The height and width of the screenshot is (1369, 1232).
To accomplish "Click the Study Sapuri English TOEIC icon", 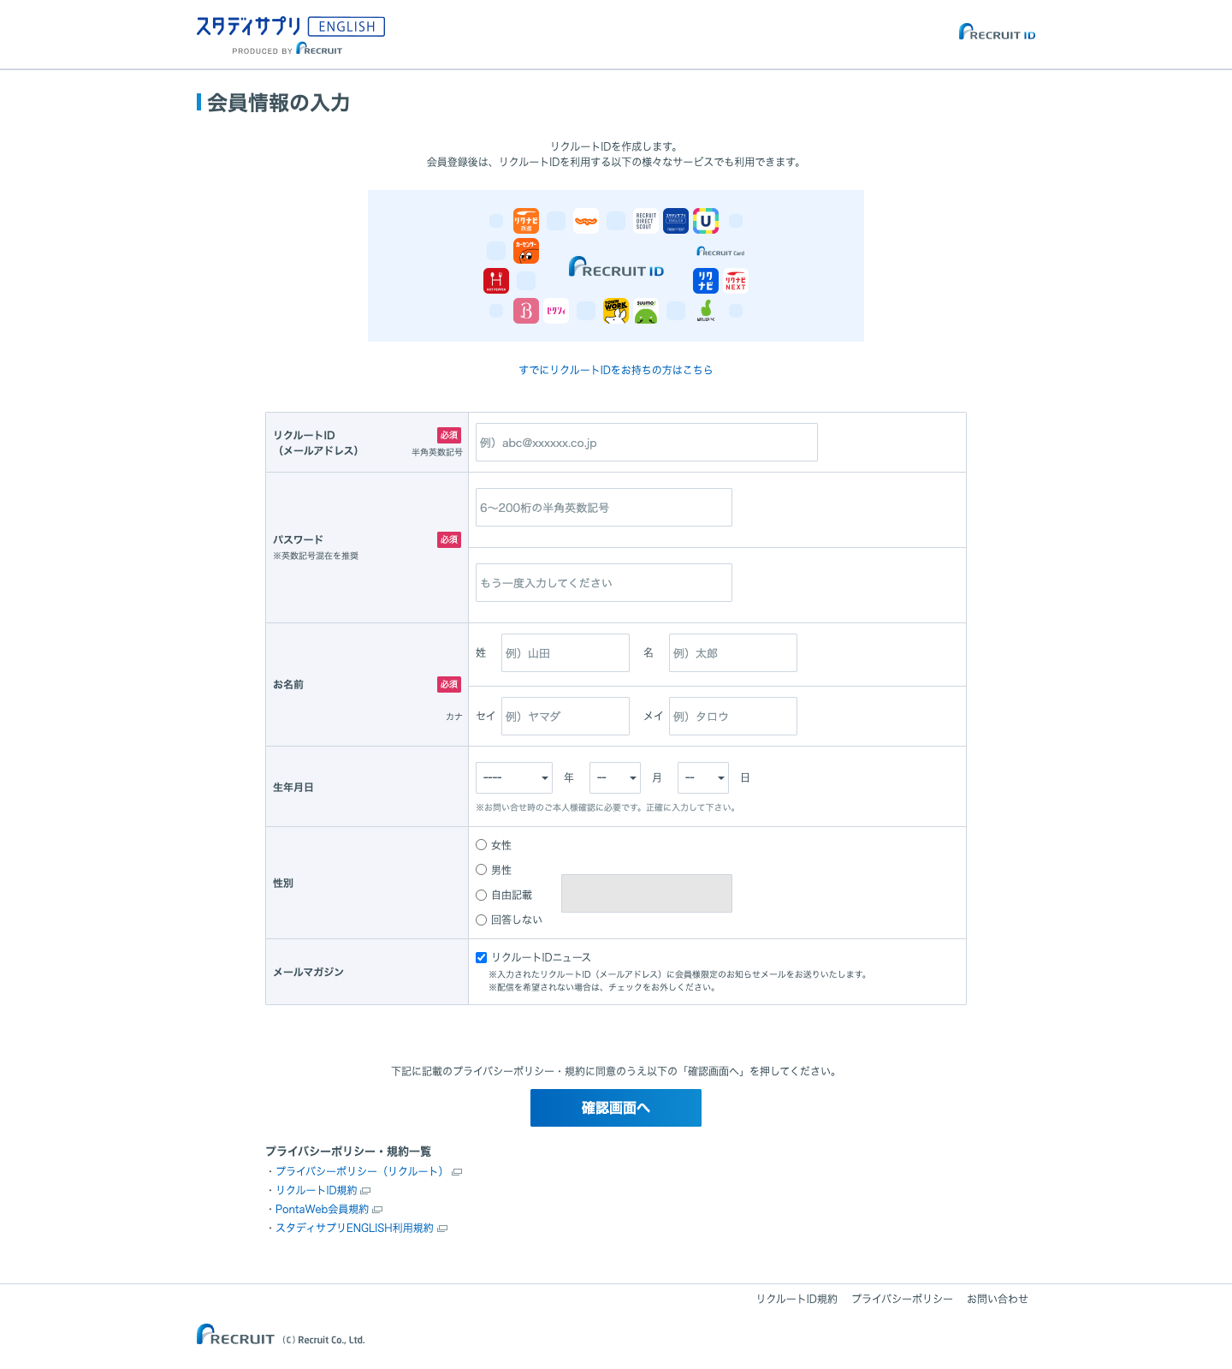I will pyautogui.click(x=676, y=221).
